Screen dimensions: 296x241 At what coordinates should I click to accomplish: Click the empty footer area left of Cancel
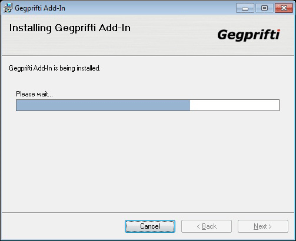pos(63,226)
